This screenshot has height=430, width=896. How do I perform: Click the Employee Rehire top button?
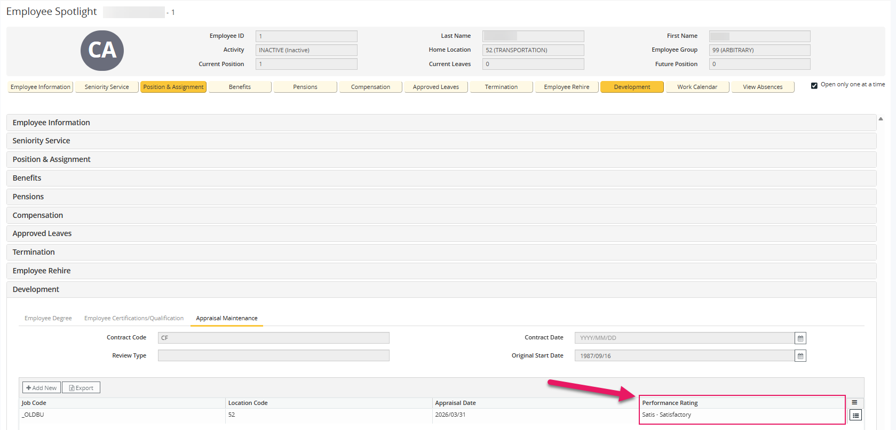(x=567, y=87)
